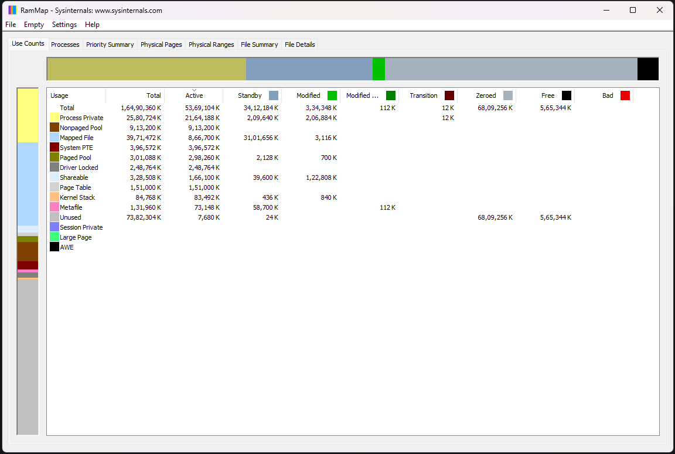Screen dimensions: 675x454
Task: Sort by the Usage column header
Action: click(x=76, y=95)
